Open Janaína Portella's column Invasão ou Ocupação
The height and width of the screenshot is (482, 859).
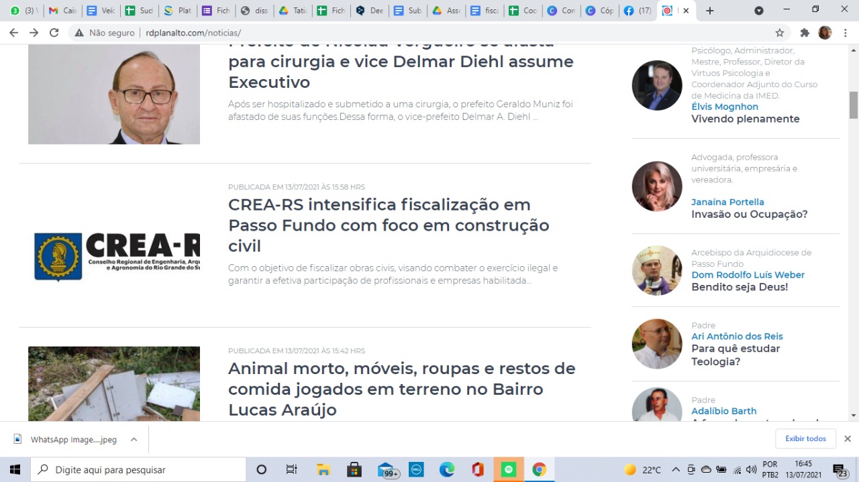tap(749, 215)
